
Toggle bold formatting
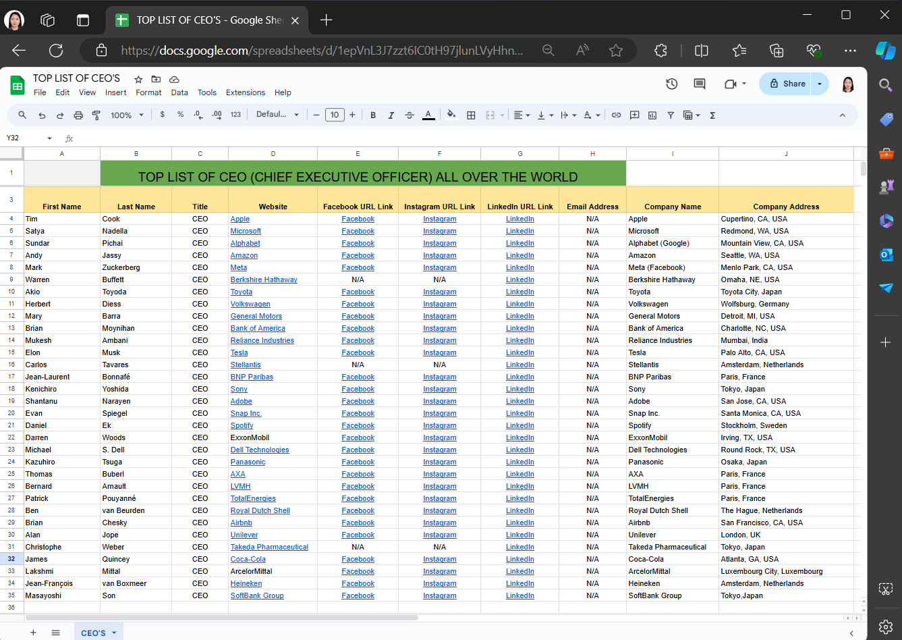point(373,115)
